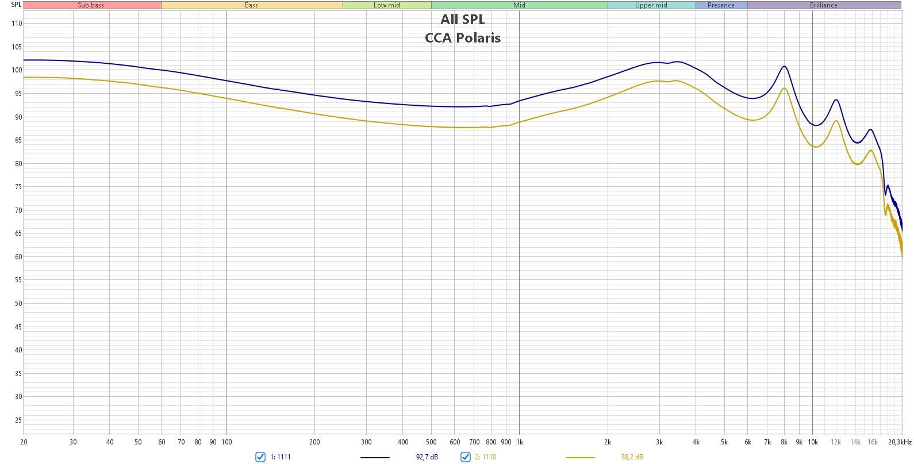The image size is (914, 464).
Task: Click the 16k tick on the frequency axis
Action: click(x=873, y=442)
